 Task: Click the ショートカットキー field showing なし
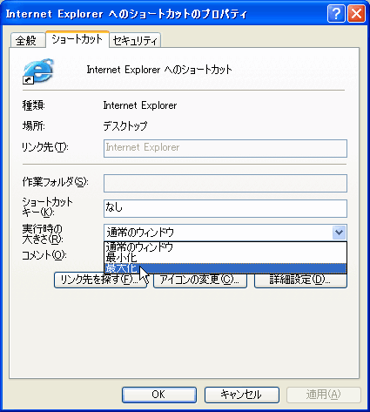225,208
